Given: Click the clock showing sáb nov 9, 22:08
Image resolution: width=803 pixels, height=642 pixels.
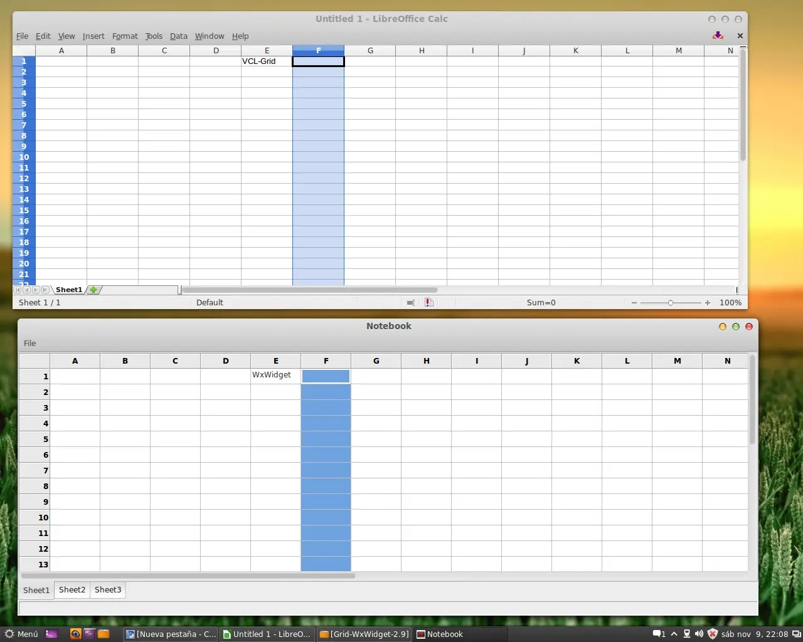Looking at the screenshot, I should (755, 634).
